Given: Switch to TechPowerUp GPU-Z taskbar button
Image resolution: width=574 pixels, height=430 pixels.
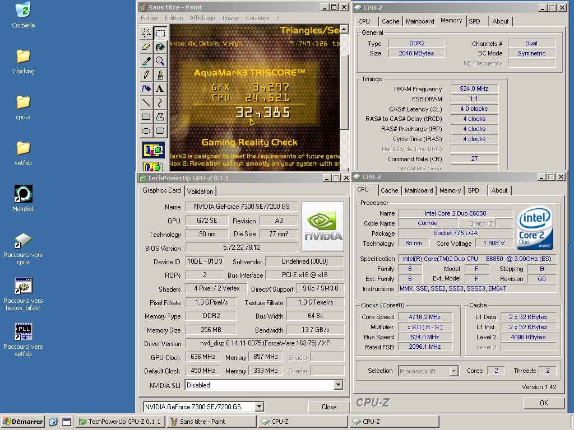Looking at the screenshot, I should tap(121, 422).
